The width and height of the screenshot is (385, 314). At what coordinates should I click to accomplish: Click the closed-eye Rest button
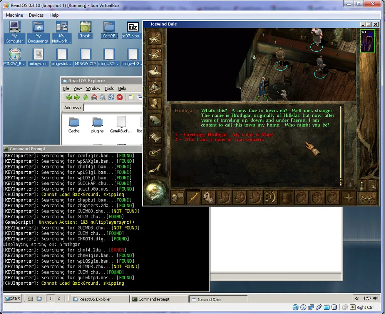367,198
